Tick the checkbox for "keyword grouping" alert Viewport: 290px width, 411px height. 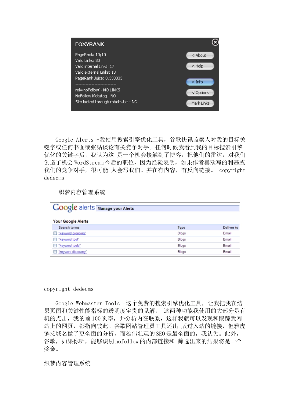[x=55, y=233]
